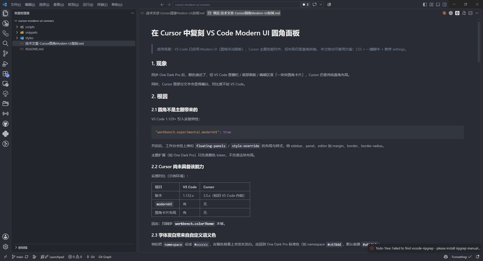
Task: Collapse the cursor-modern-ui-corners root folder
Action: point(36,21)
